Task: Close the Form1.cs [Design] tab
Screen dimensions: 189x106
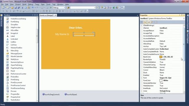Action: (x=56, y=15)
